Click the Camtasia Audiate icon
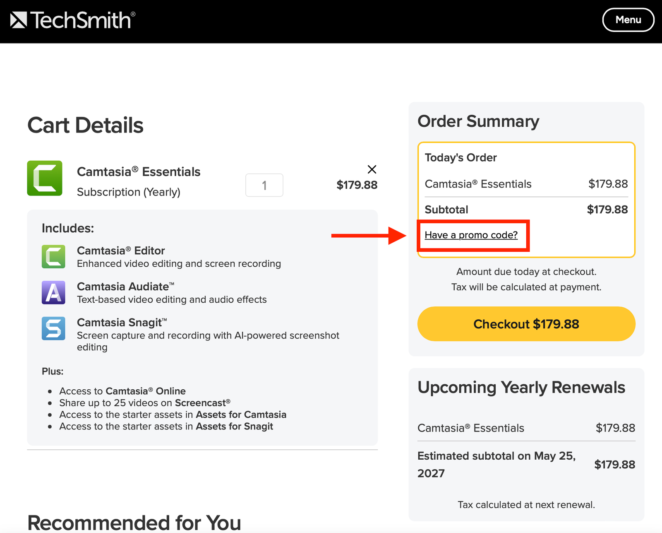This screenshot has width=662, height=533. [53, 292]
